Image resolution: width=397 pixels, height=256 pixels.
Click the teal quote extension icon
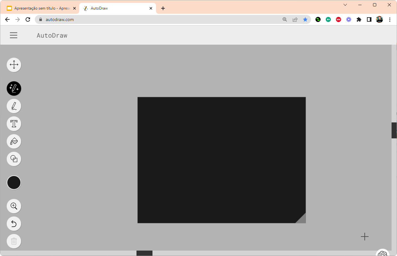[x=328, y=19]
